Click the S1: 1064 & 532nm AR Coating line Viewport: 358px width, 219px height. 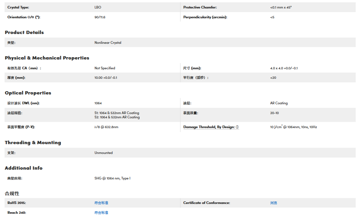pos(117,113)
